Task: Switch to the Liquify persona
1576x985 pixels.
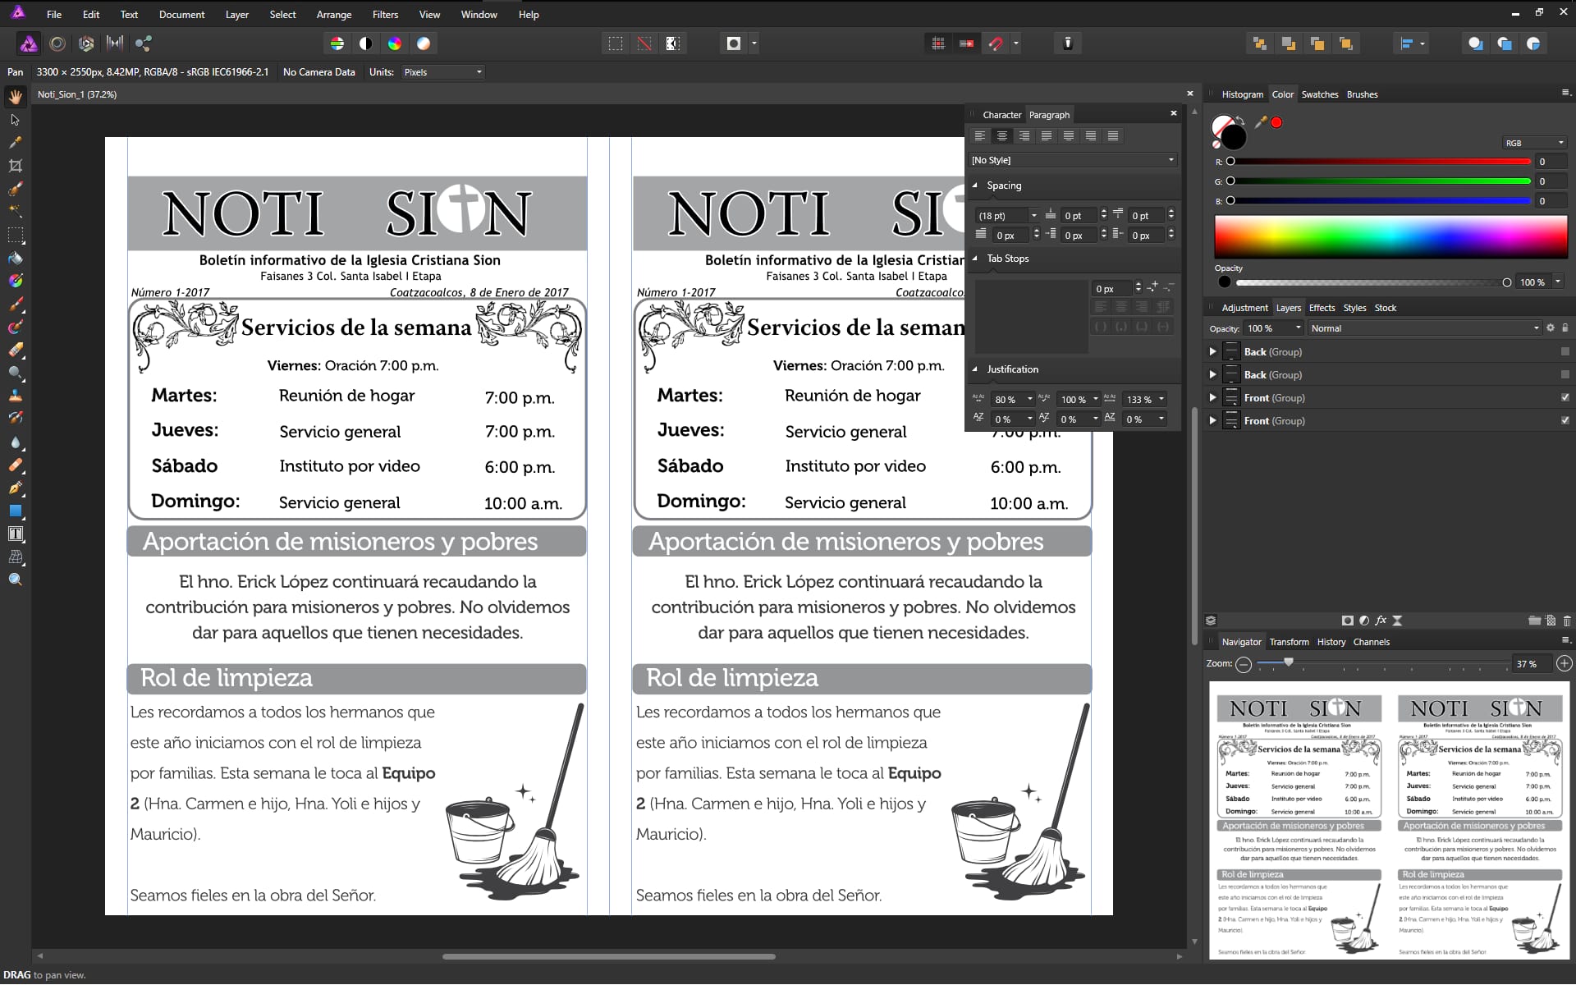Action: [57, 44]
